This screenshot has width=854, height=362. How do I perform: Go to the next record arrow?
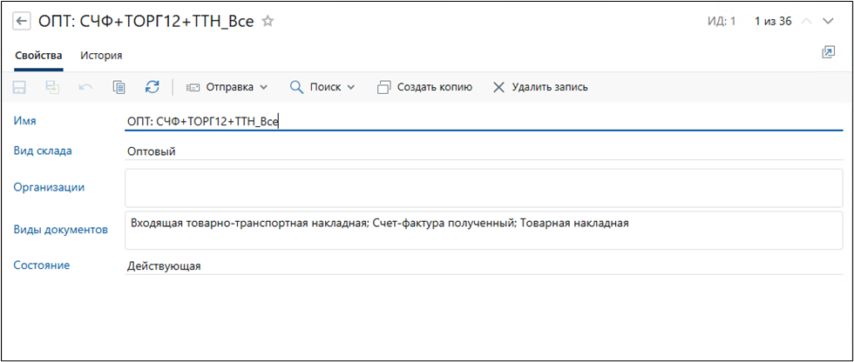(828, 22)
